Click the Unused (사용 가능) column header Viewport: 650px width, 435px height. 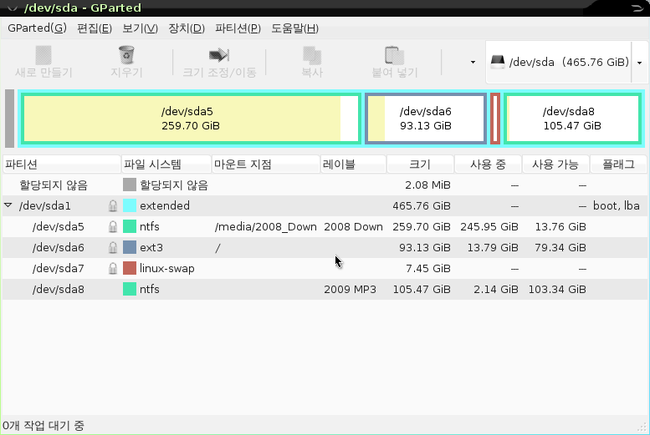[x=555, y=164]
